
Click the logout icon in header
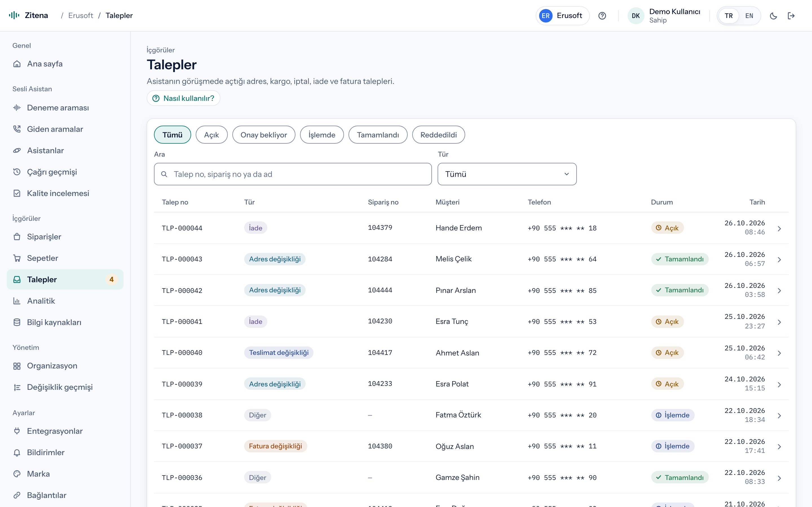[791, 16]
